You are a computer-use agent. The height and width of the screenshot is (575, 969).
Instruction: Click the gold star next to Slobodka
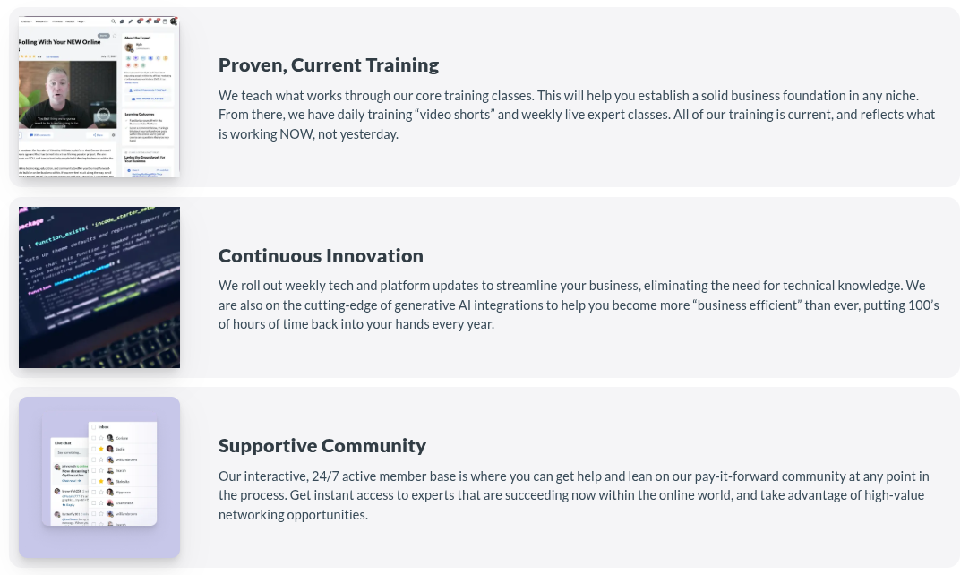[x=101, y=481]
